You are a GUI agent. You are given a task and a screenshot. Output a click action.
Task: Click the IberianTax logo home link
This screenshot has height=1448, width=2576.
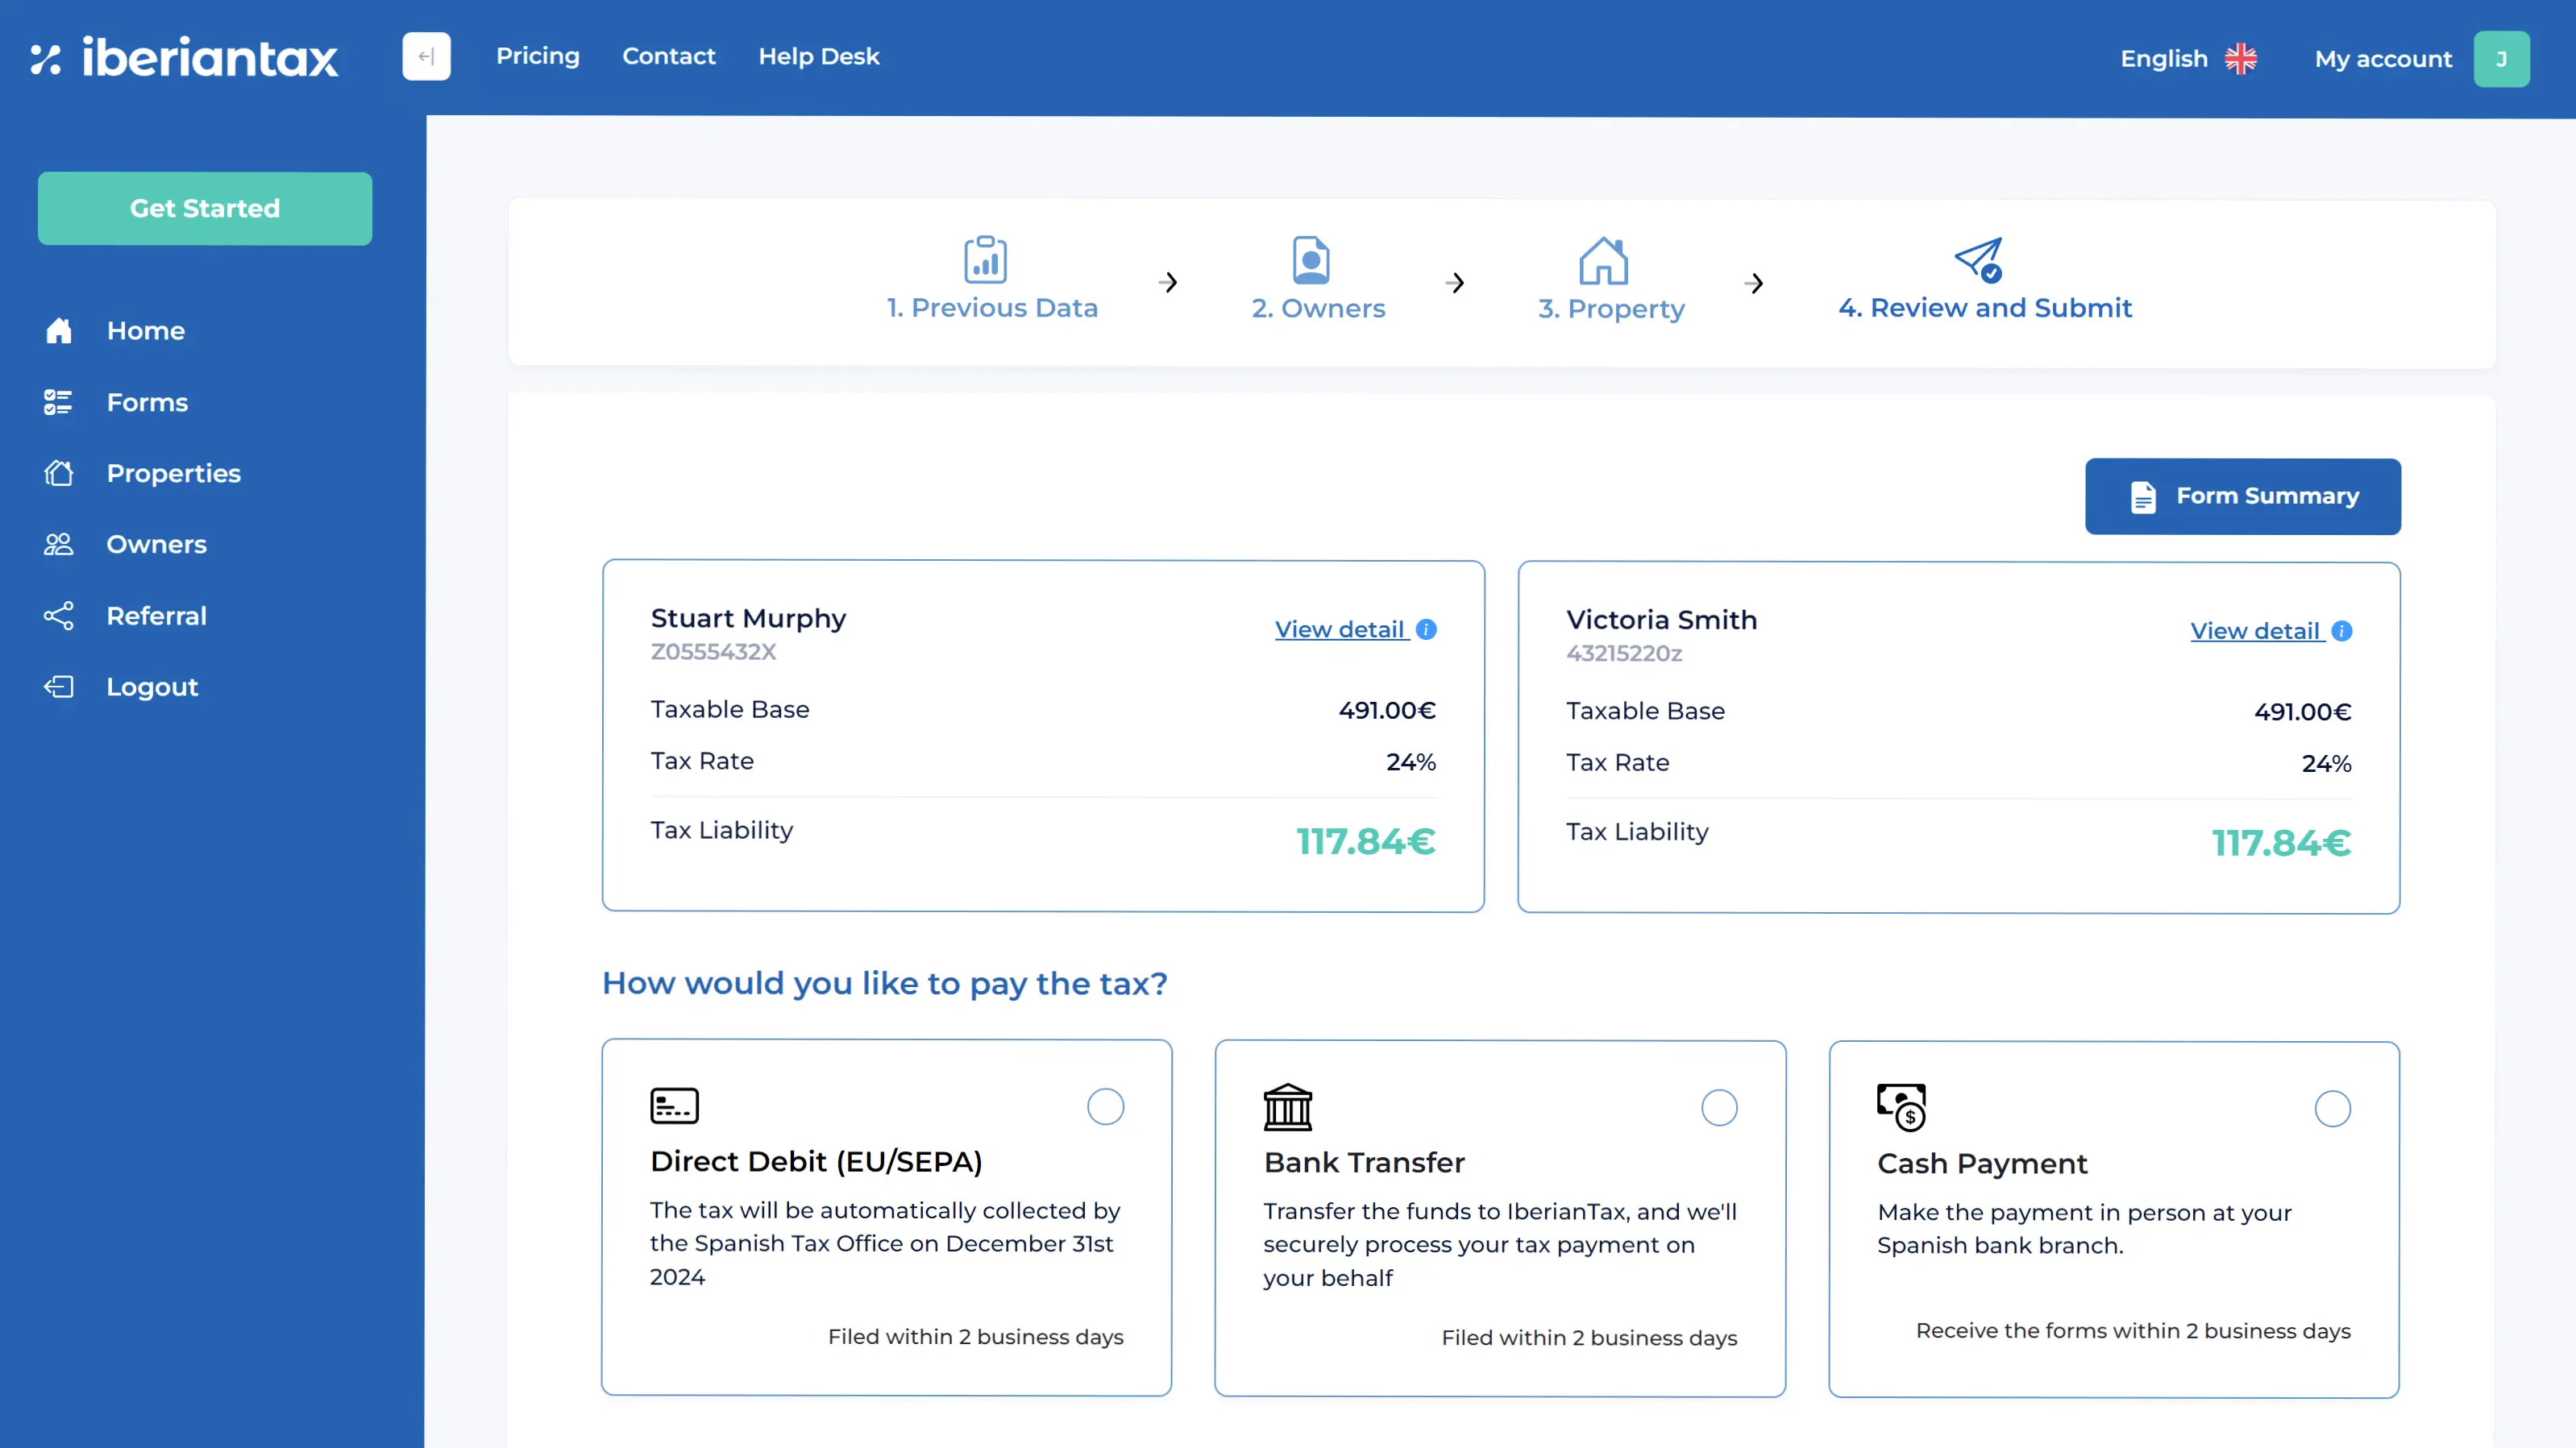(185, 58)
